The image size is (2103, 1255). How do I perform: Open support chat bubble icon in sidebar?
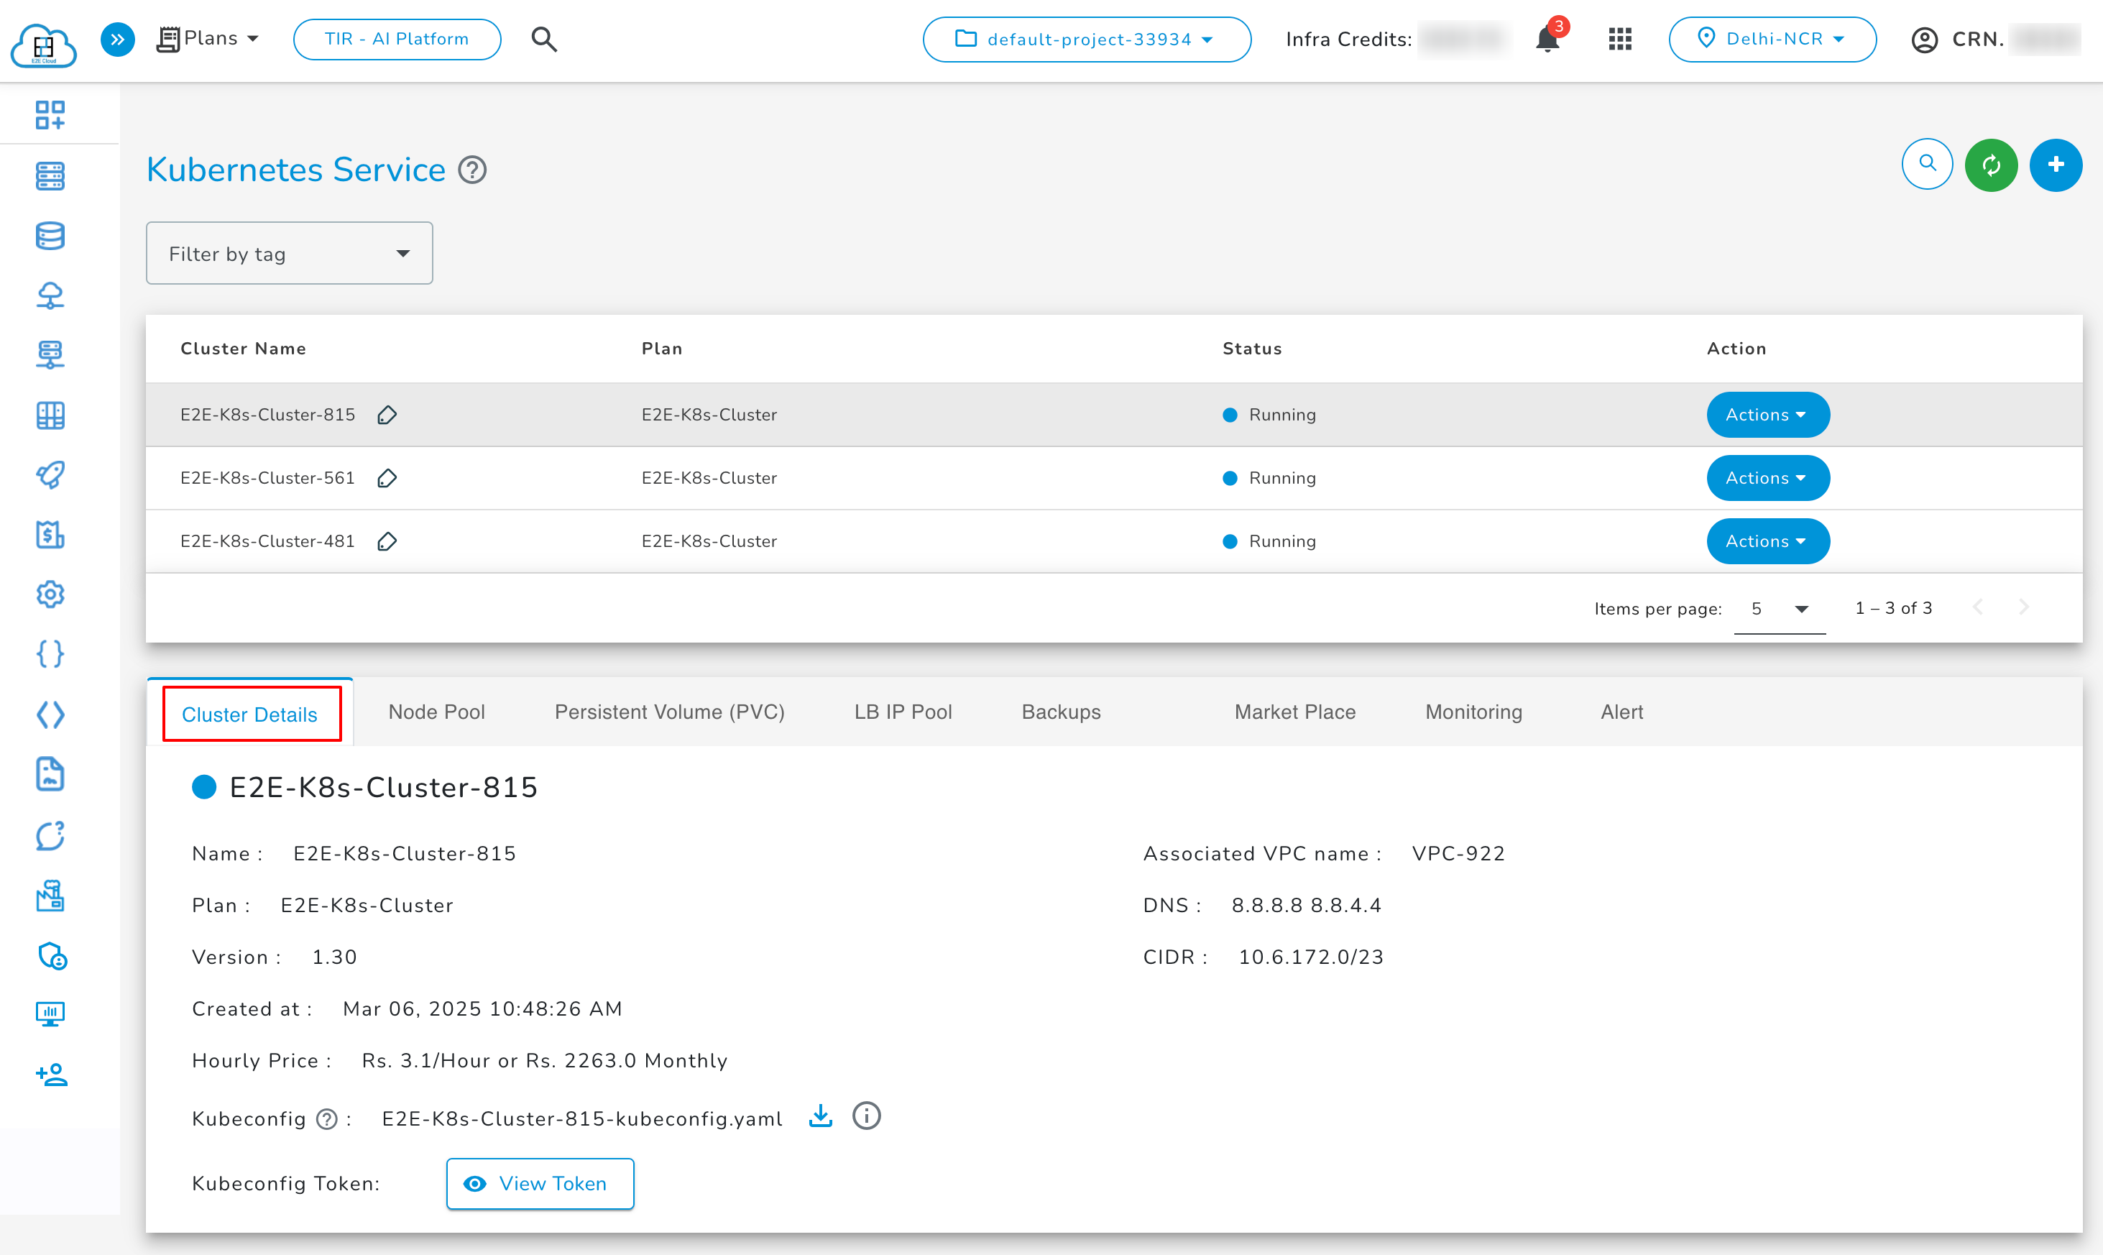(x=50, y=835)
